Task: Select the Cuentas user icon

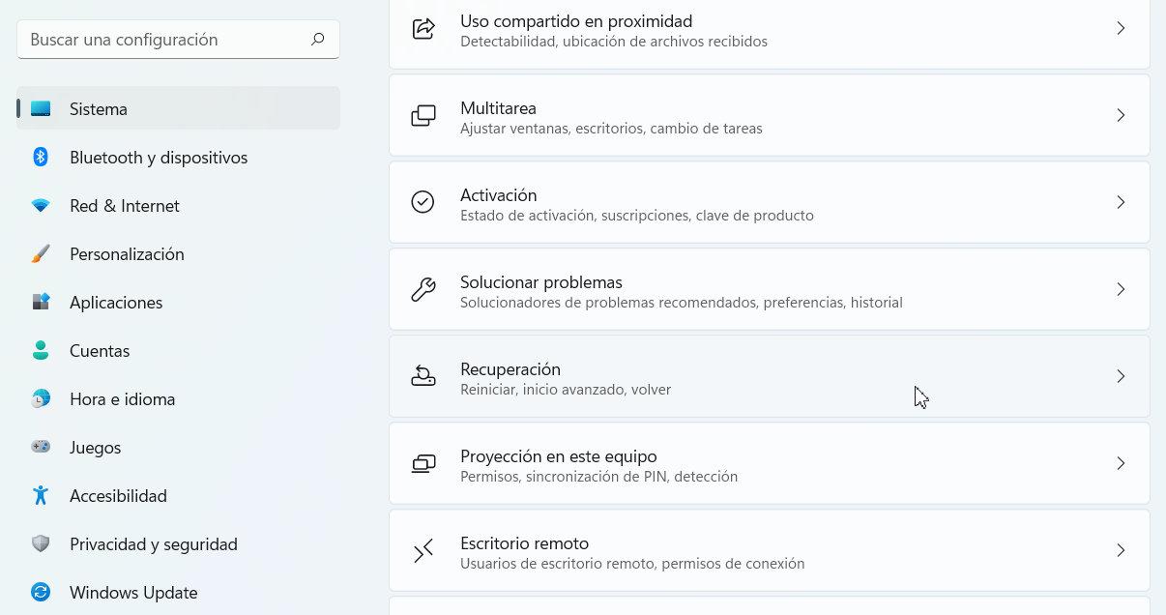Action: 41,351
